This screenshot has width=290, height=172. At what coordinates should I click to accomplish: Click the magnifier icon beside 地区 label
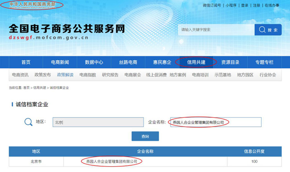(x=28, y=122)
